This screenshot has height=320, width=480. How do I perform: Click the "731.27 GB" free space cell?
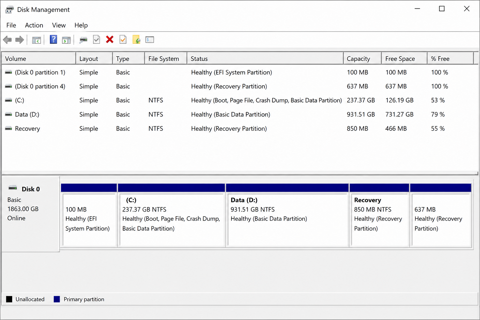(x=399, y=114)
